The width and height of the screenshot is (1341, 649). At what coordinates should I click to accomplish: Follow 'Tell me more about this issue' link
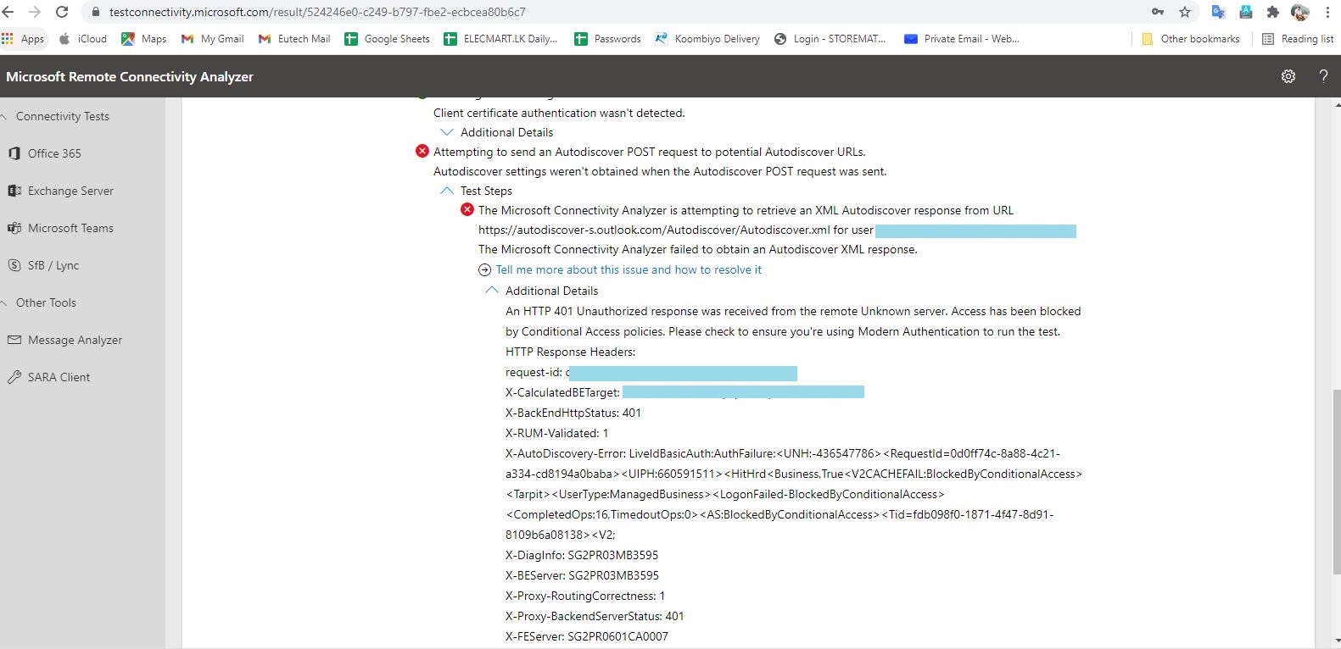[629, 269]
